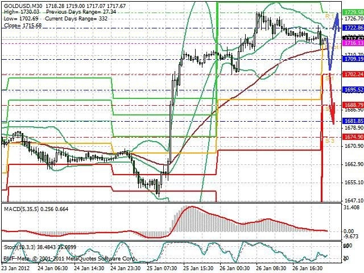Select the green 1729.58 price label
This screenshot has width=364, height=273.
coord(353,12)
